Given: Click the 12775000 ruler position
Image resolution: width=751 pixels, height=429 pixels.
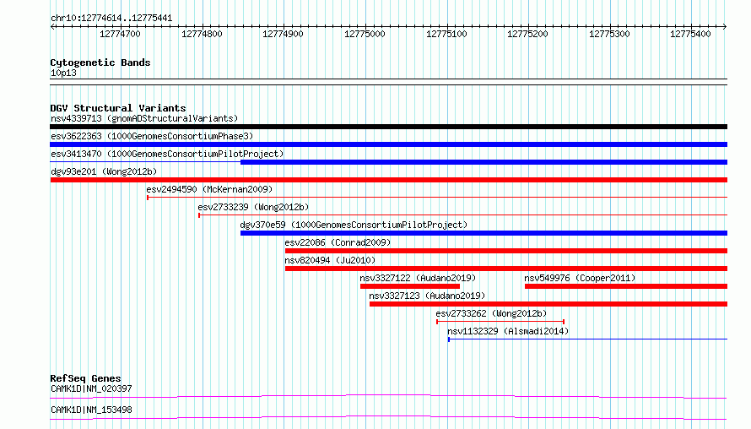Looking at the screenshot, I should click(x=365, y=34).
